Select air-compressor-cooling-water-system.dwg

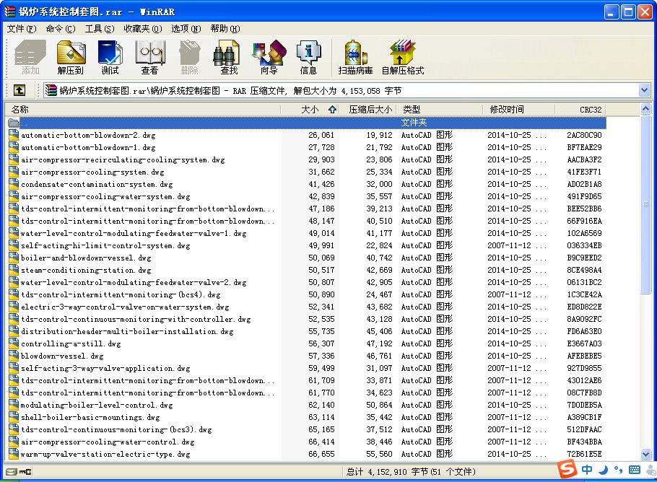pos(105,196)
